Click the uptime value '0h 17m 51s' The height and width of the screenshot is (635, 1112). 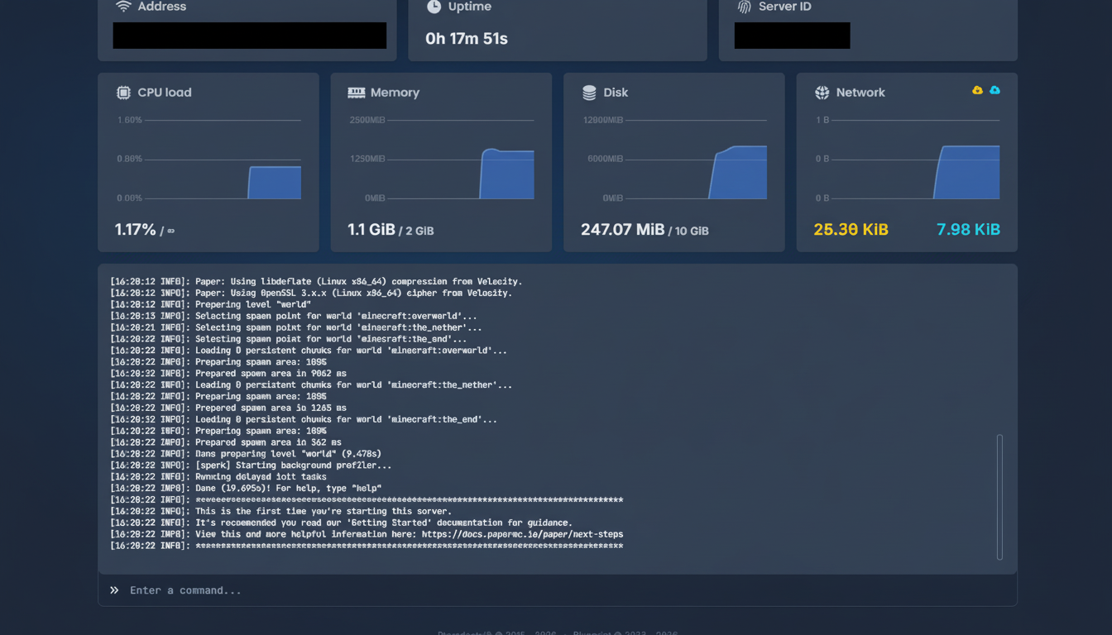click(467, 39)
